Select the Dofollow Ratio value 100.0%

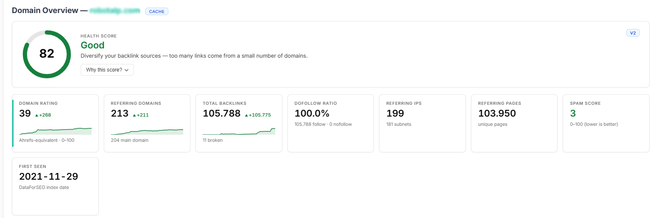(312, 113)
